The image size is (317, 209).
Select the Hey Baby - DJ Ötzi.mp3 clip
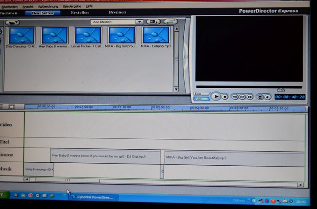[x=105, y=156]
